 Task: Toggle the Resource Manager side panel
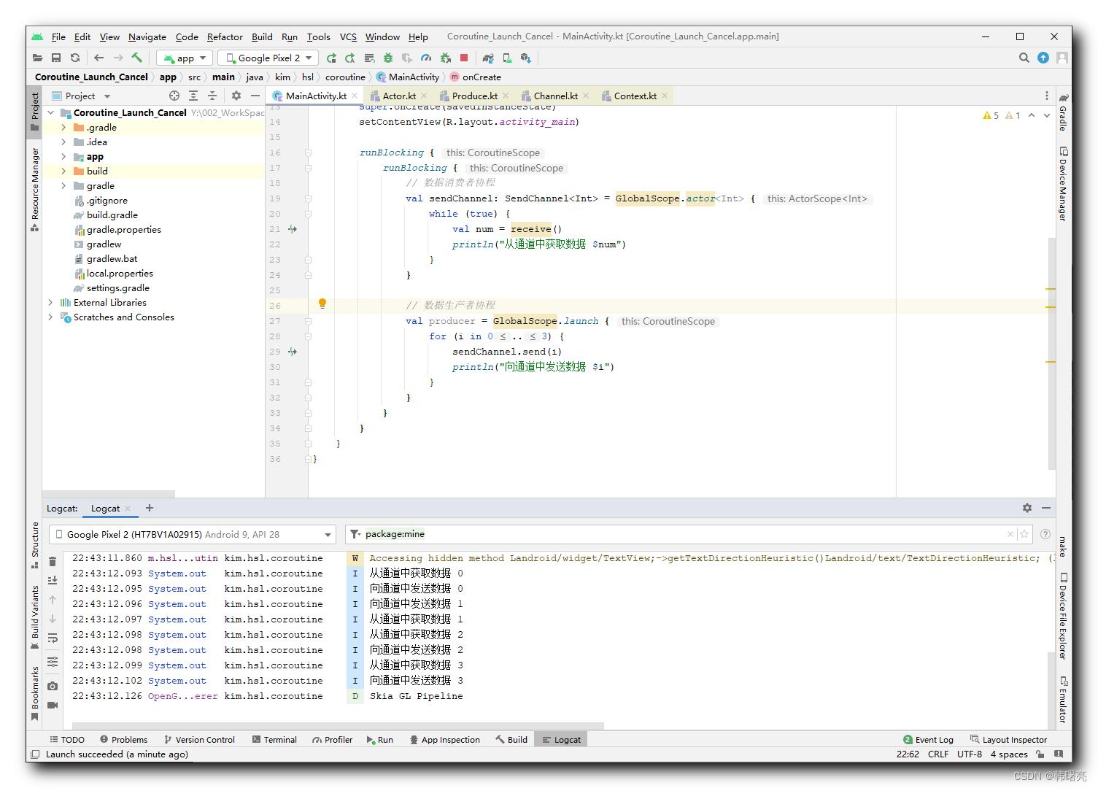coord(34,190)
